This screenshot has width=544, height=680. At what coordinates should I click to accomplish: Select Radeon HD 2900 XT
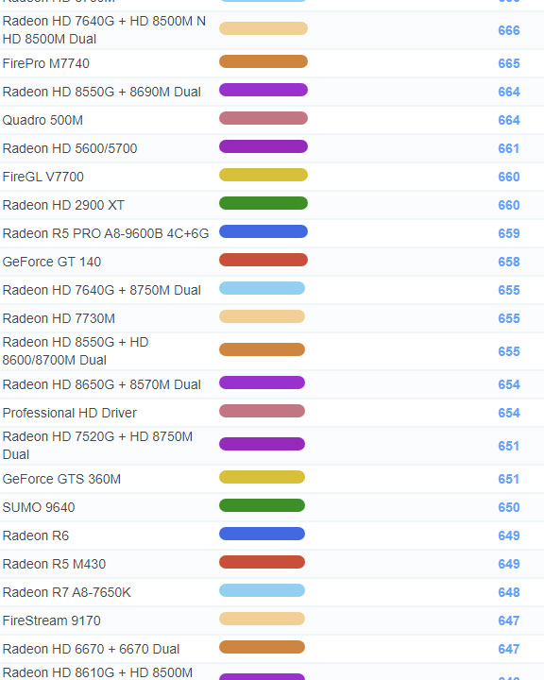[x=63, y=205]
